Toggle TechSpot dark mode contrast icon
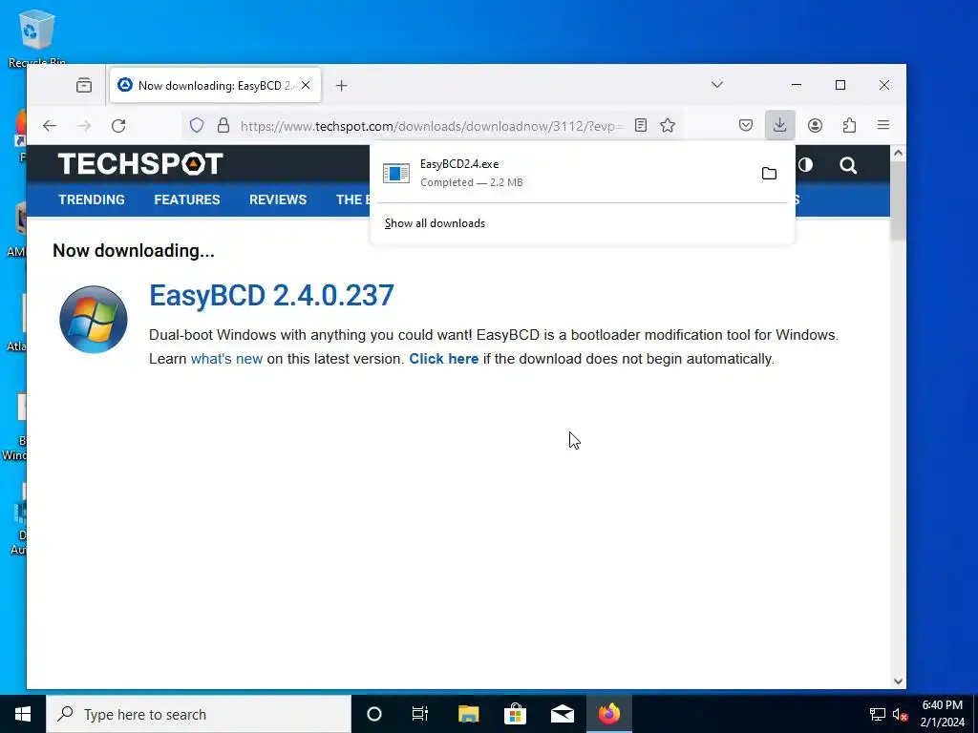 click(805, 164)
